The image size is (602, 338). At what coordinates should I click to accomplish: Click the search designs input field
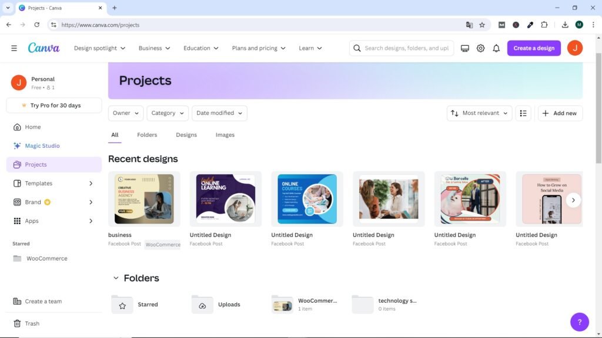coord(406,48)
